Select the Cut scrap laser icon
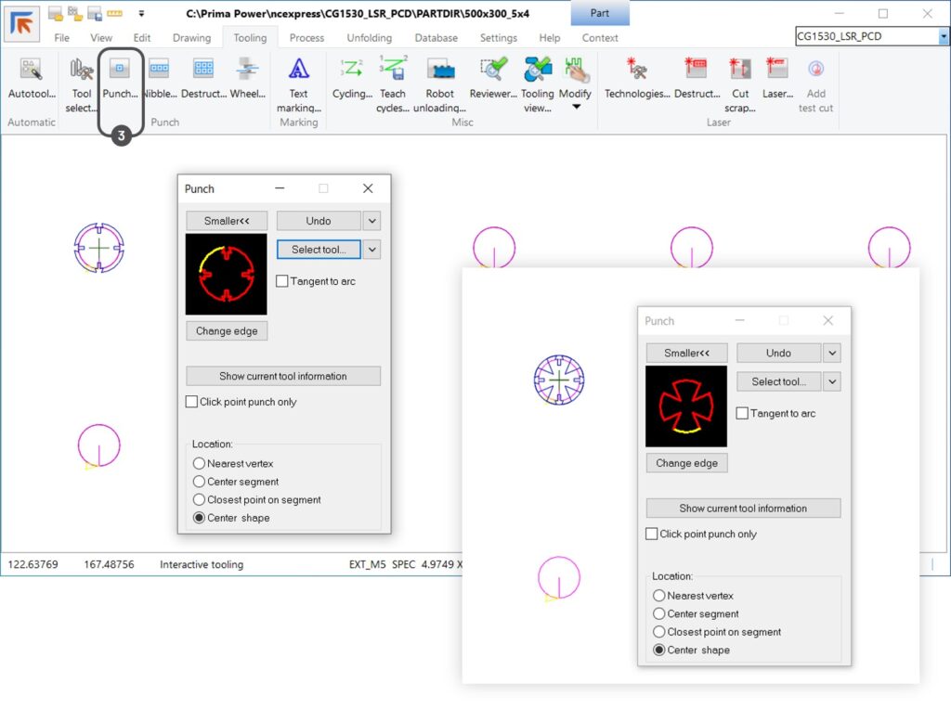This screenshot has height=709, width=951. pyautogui.click(x=740, y=71)
